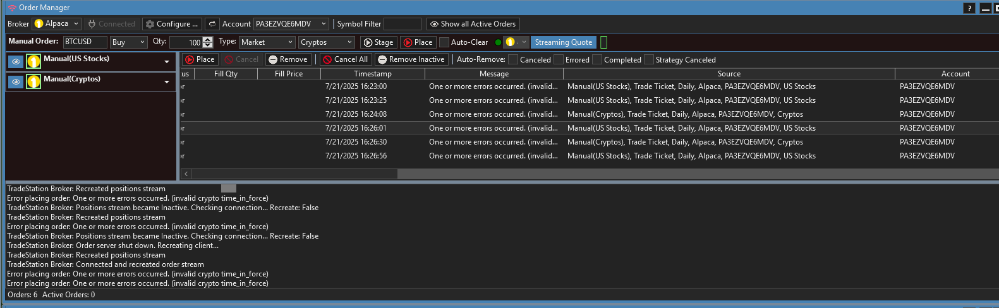The width and height of the screenshot is (999, 308).
Task: Enable the Auto-Clear checkbox
Action: pos(444,42)
